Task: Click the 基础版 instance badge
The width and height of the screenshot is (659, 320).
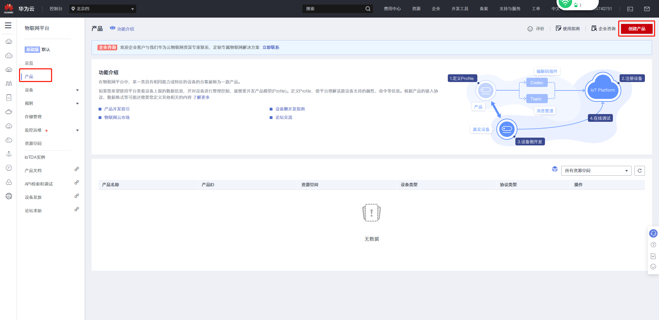Action: 32,50
